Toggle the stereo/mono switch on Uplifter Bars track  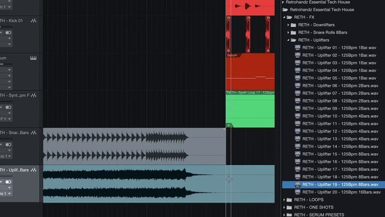8,182
